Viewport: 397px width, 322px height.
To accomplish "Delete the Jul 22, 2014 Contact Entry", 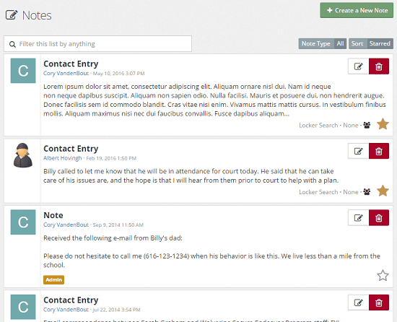I will click(379, 303).
